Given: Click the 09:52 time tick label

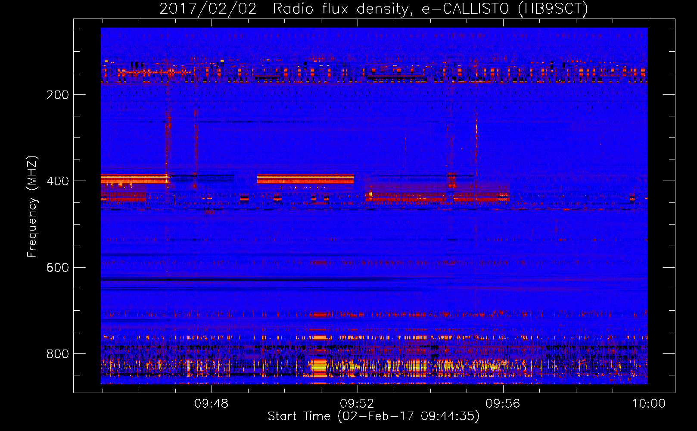Looking at the screenshot, I should (x=357, y=404).
